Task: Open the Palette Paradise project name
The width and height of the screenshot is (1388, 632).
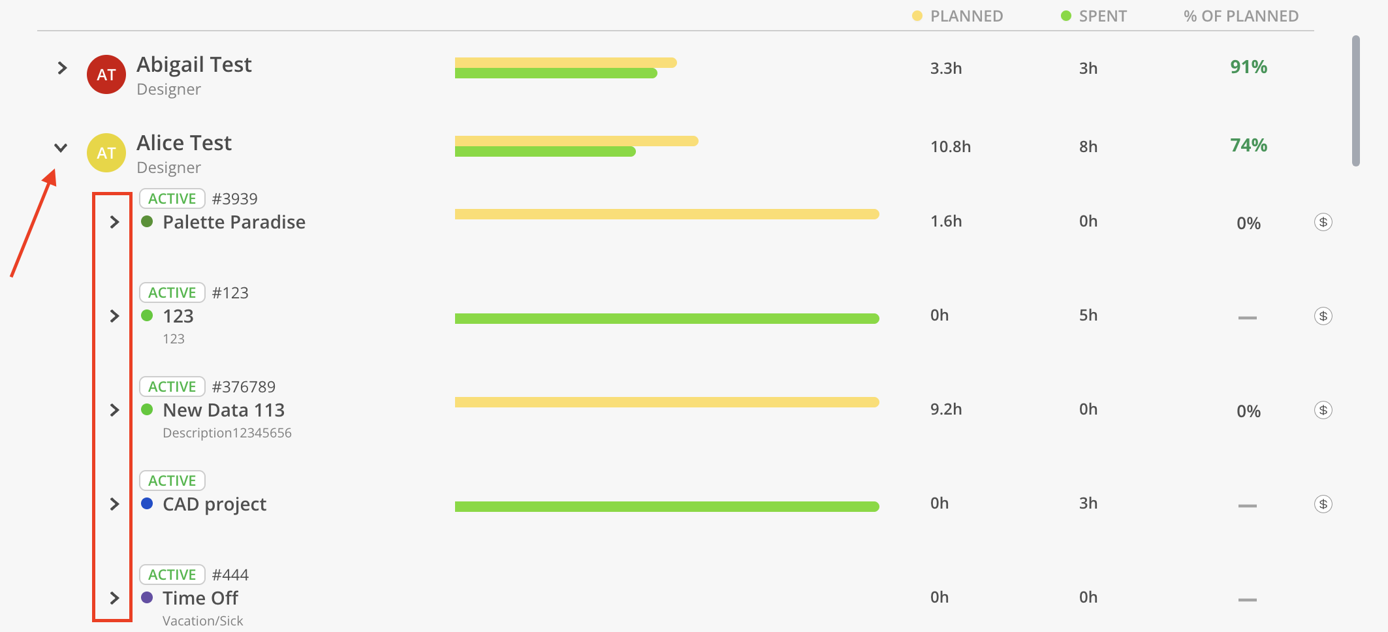Action: click(x=234, y=222)
